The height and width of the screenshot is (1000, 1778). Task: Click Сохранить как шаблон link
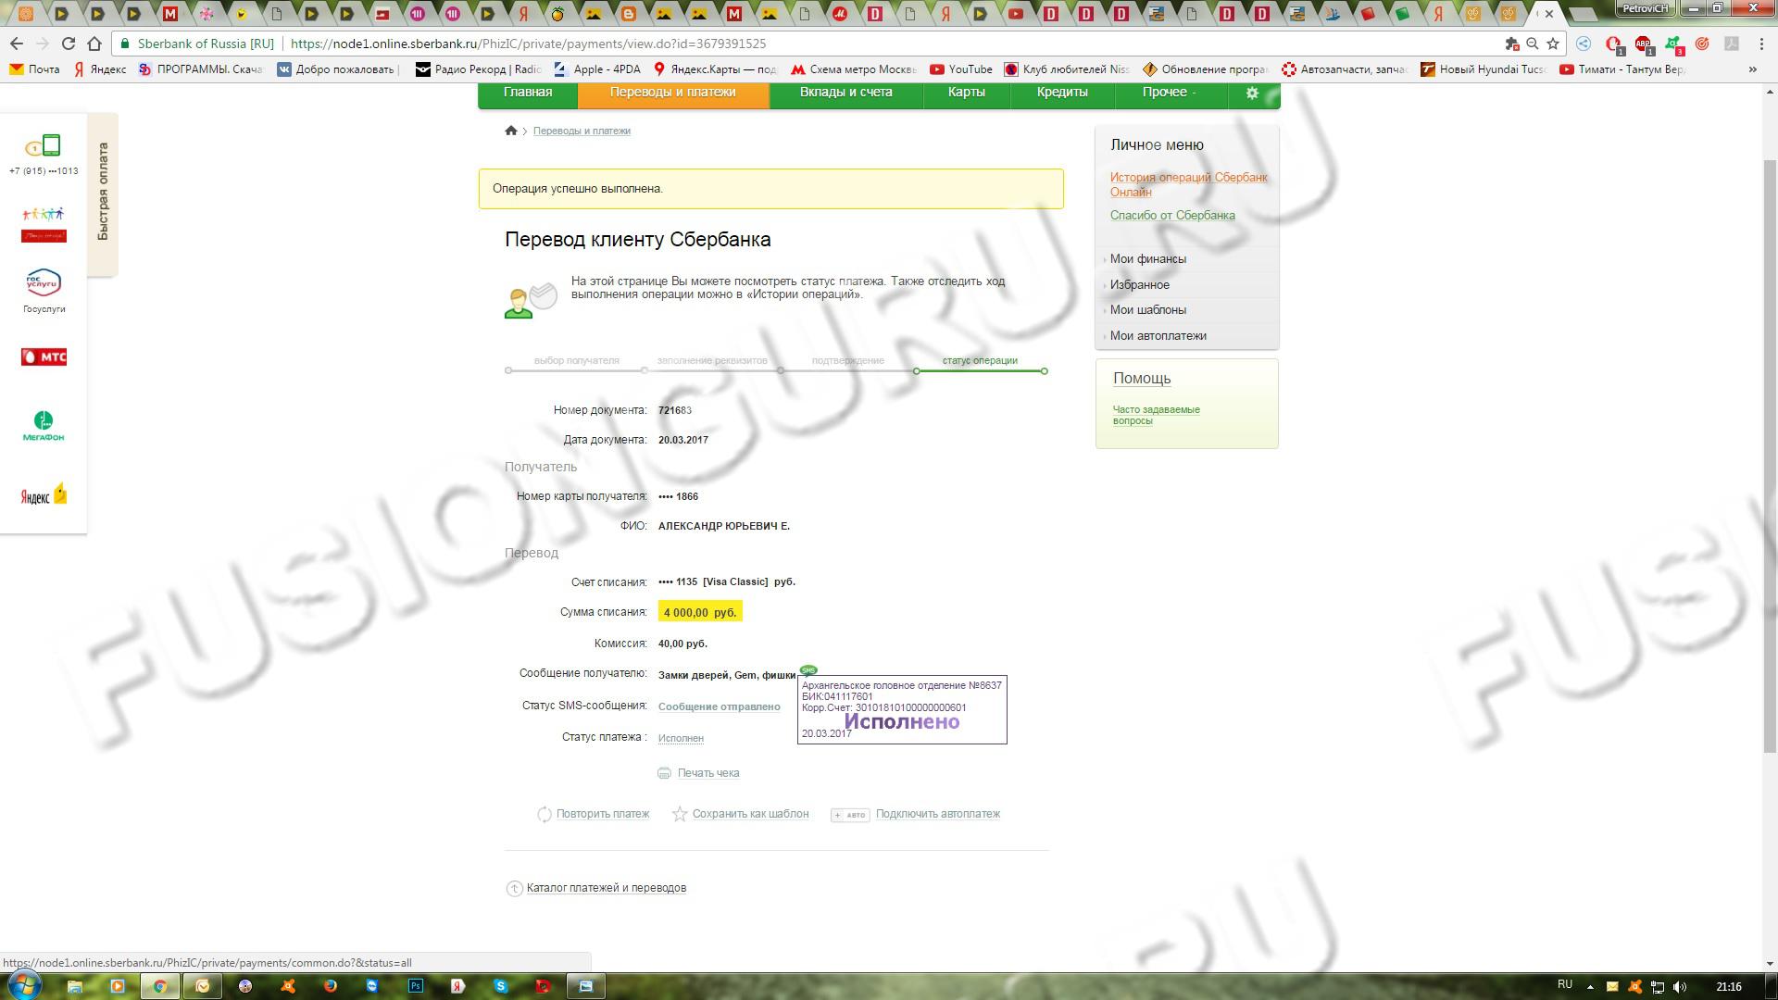[x=751, y=815]
